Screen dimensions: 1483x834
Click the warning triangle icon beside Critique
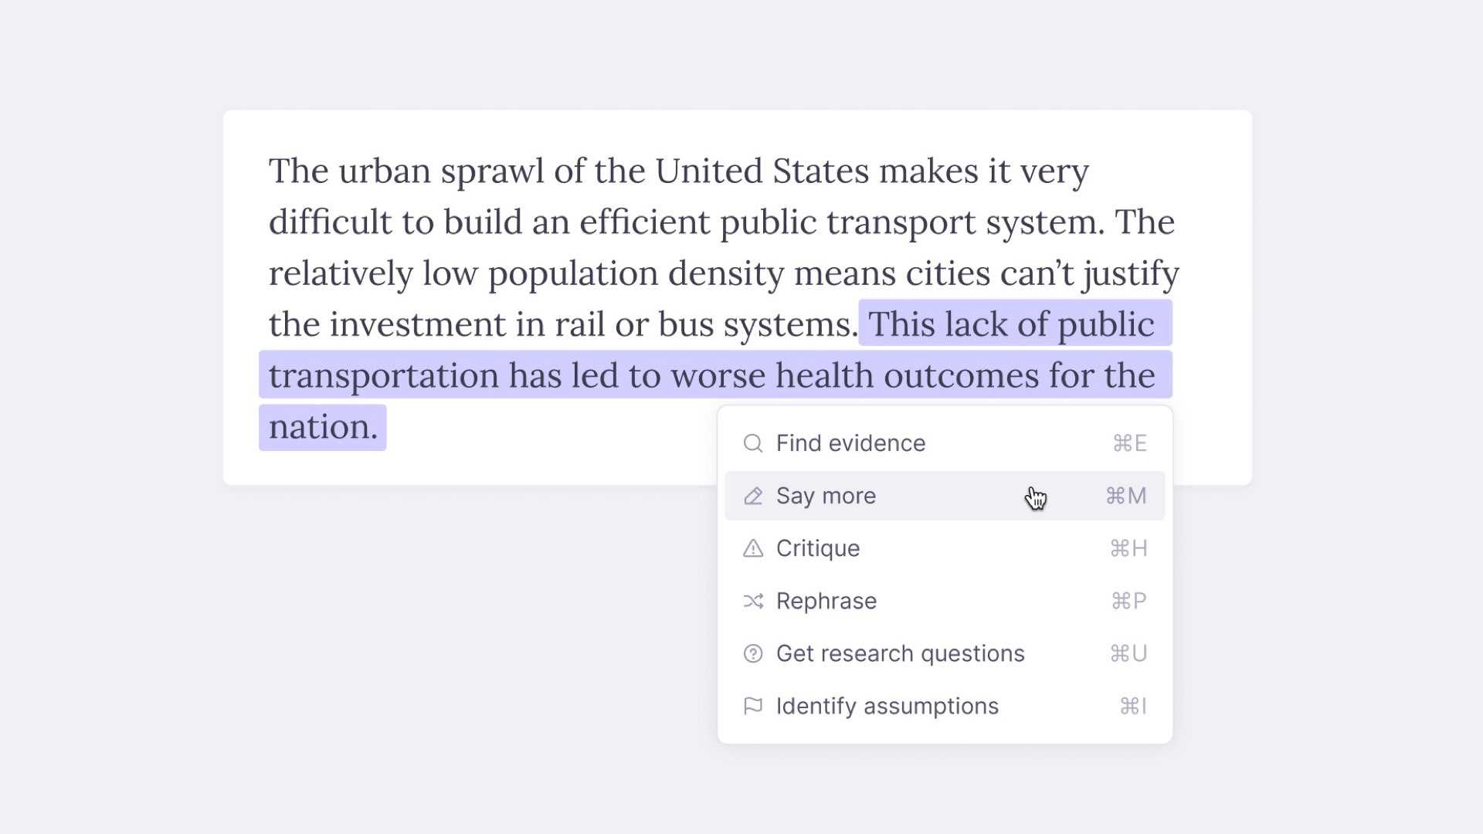753,548
